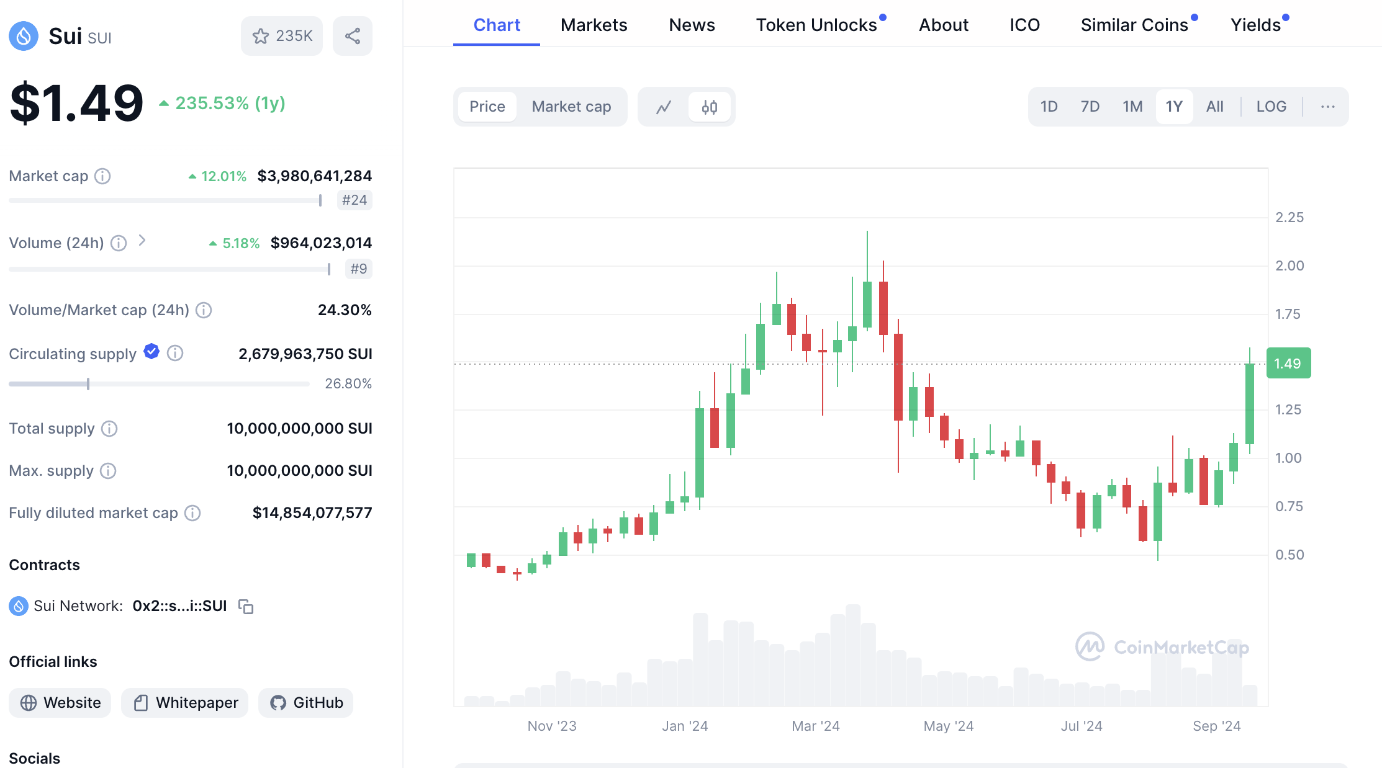Click the $964,023,014 volume value

(321, 243)
